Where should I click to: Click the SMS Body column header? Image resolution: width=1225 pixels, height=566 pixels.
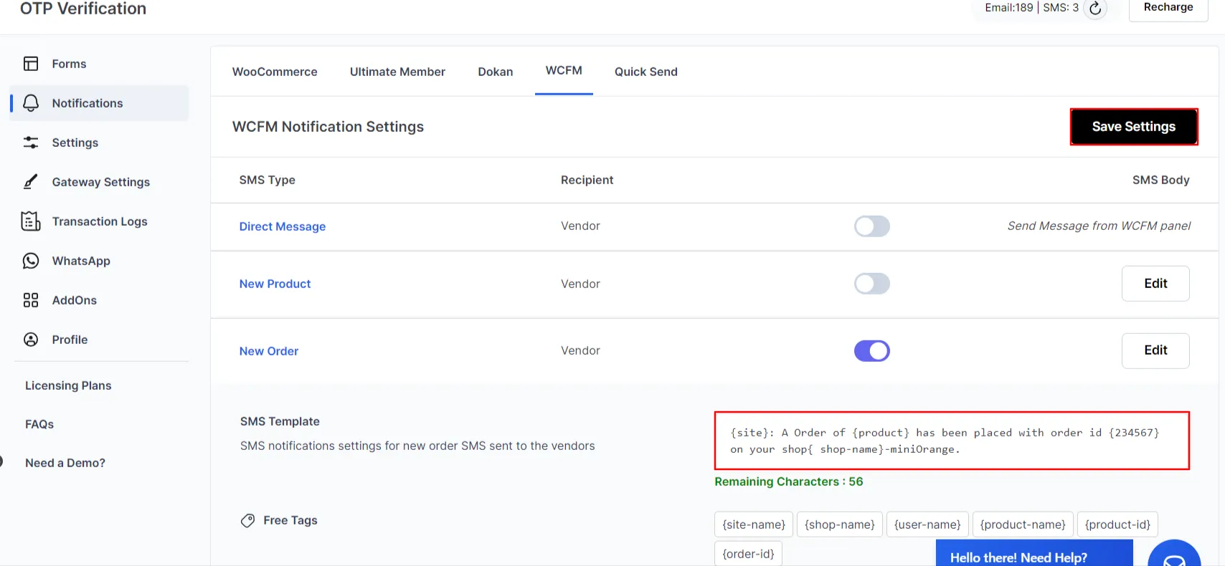1160,180
